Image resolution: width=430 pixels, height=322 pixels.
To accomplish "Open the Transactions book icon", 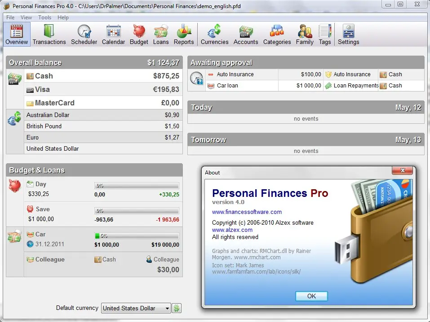I will tap(49, 31).
